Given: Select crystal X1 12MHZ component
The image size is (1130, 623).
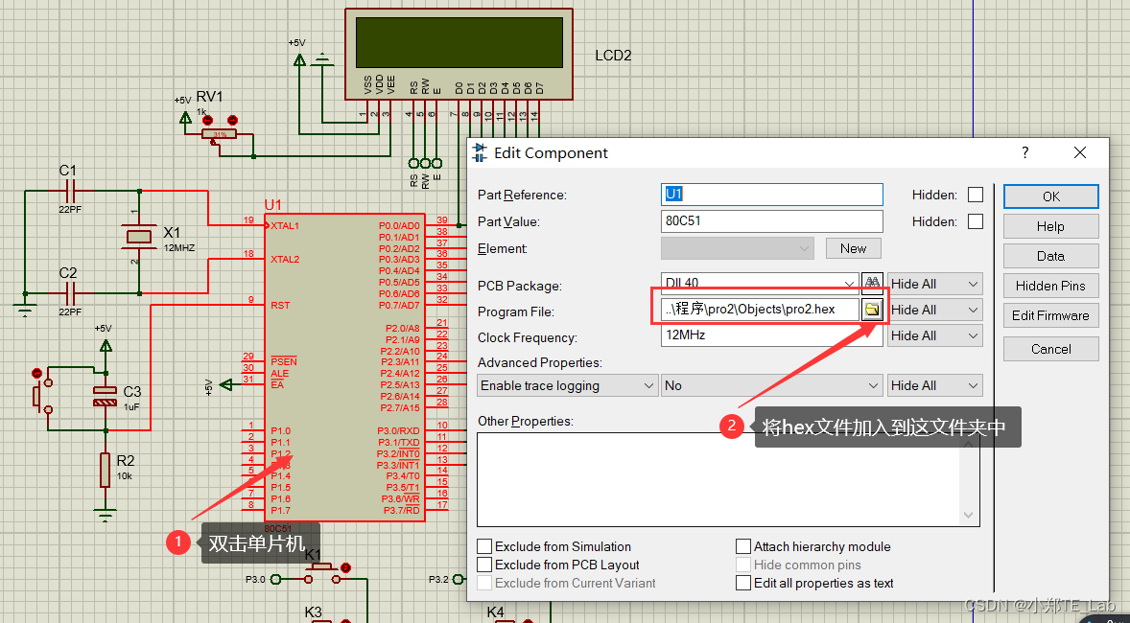Looking at the screenshot, I should [x=139, y=236].
